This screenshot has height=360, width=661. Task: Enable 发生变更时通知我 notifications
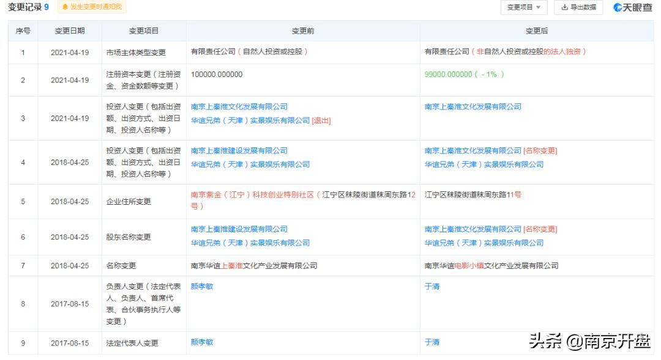coord(90,7)
